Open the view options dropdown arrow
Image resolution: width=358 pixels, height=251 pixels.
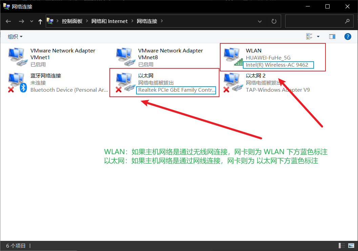(x=318, y=37)
